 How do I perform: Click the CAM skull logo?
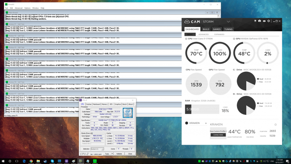click(x=187, y=22)
